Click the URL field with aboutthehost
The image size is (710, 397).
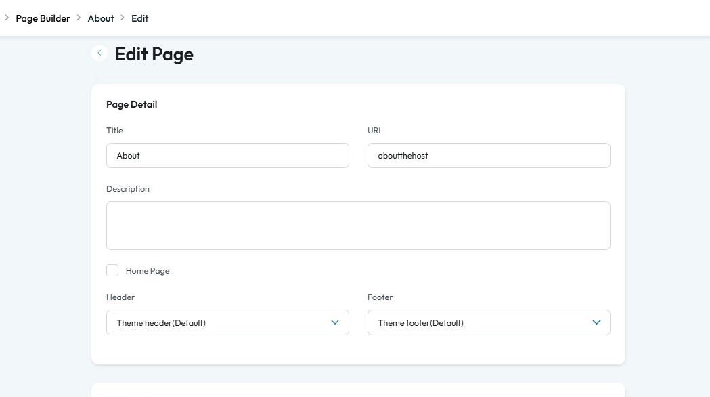pos(489,155)
